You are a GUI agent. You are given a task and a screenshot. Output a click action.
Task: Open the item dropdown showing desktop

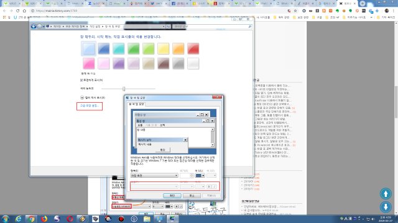pos(154,175)
